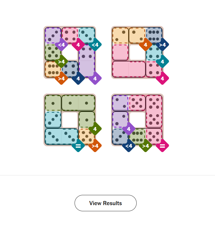This screenshot has width=215, height=236.
Task: Select the teal "<4" diamond badge
Action: [x=95, y=45]
